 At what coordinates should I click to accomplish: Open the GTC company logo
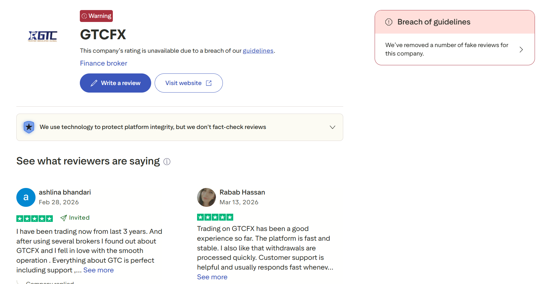coord(42,36)
